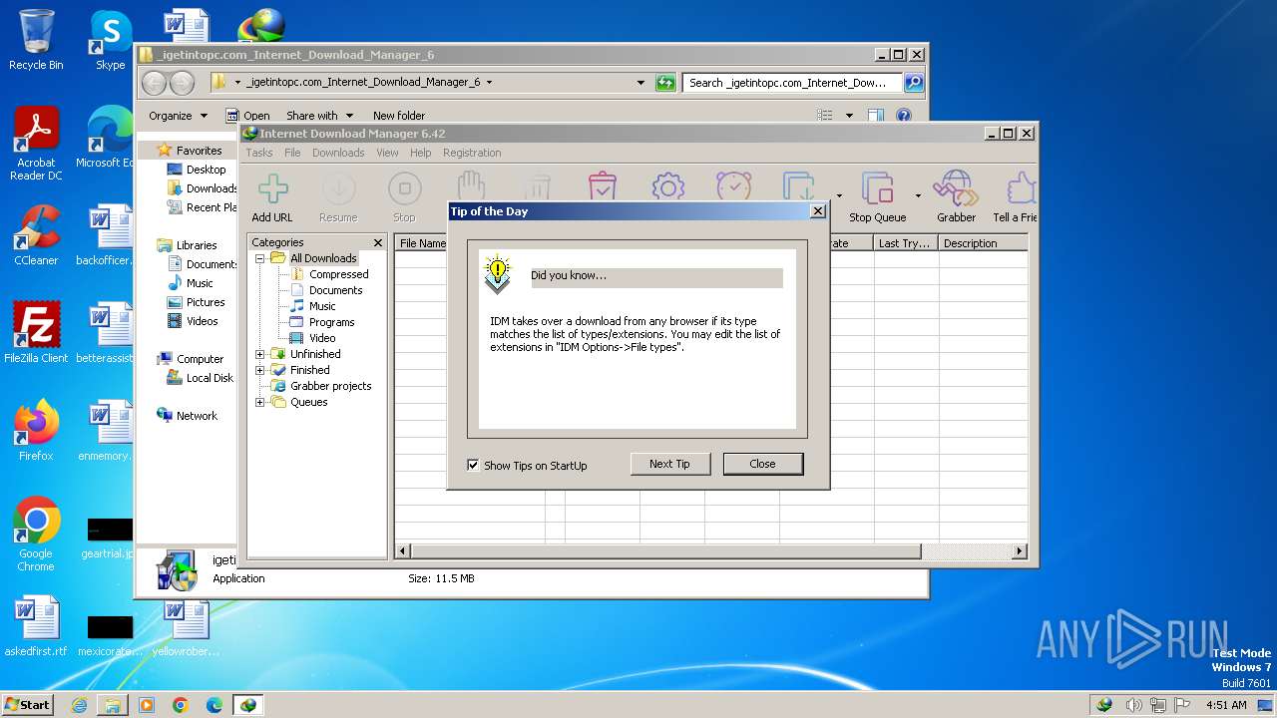Expand the Unfinished category node
The height and width of the screenshot is (718, 1277).
[x=260, y=354]
